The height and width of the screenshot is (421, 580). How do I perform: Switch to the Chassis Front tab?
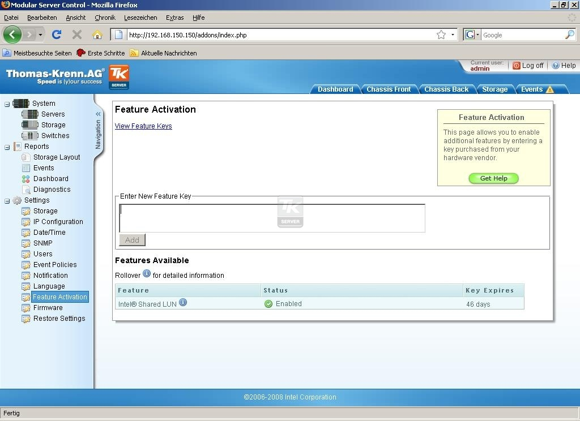389,89
